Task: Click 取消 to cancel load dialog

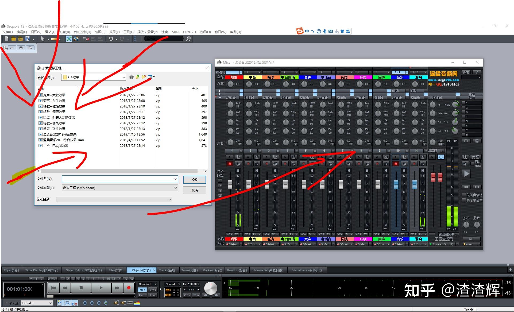Action: point(195,190)
